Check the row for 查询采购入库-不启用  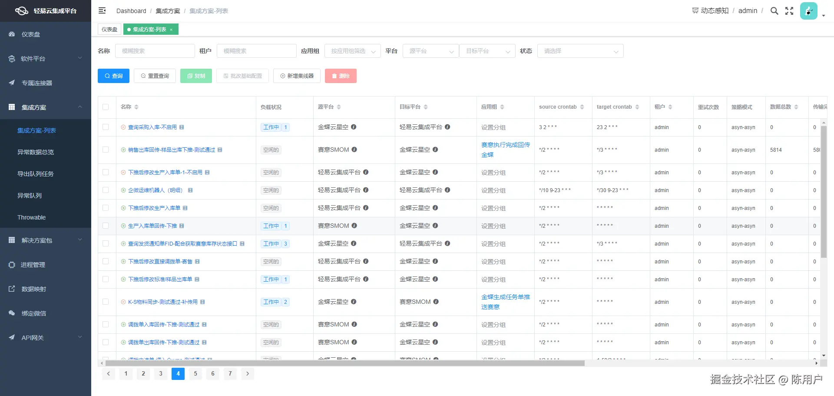(106, 127)
